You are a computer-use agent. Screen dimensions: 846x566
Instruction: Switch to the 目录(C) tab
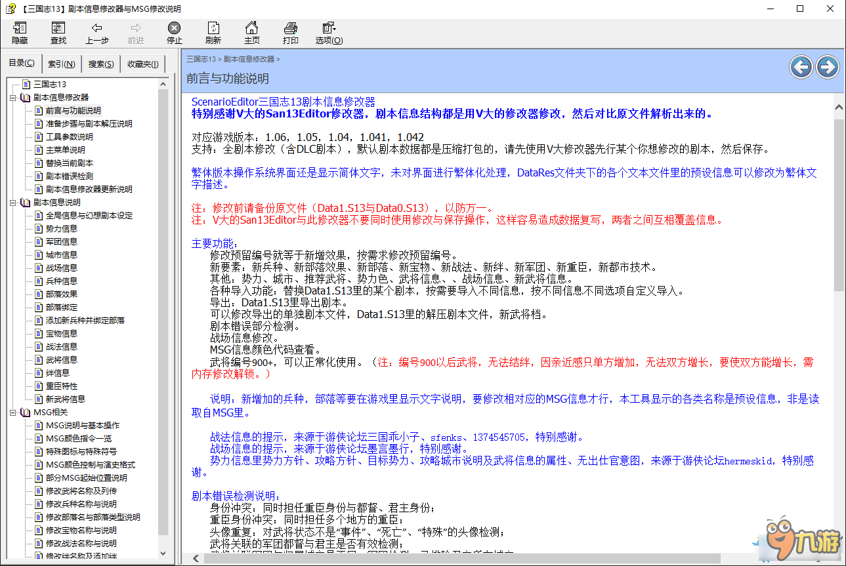tap(22, 63)
